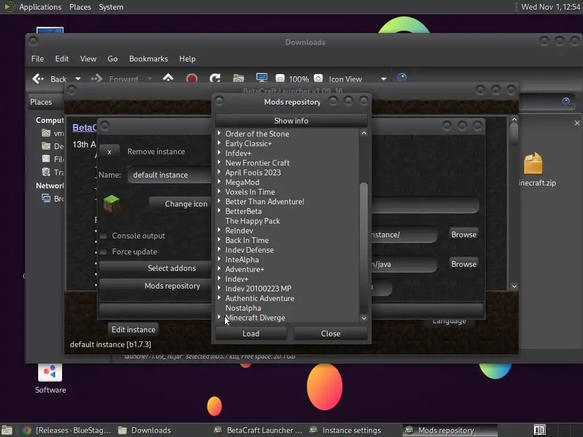
Task: Expand the New Frontier Craft entry
Action: [219, 162]
